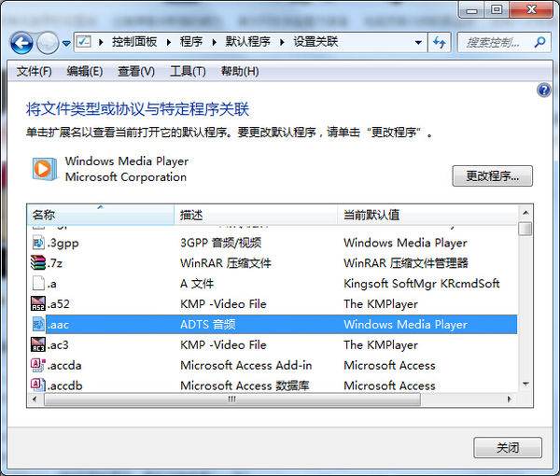Open the 帮助(H) menu
This screenshot has width=560, height=476.
(x=240, y=72)
